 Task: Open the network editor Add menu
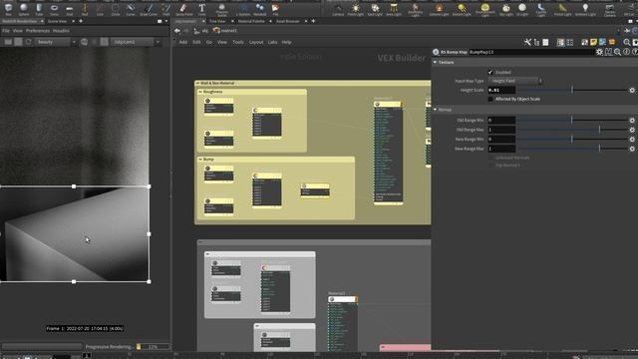[183, 42]
